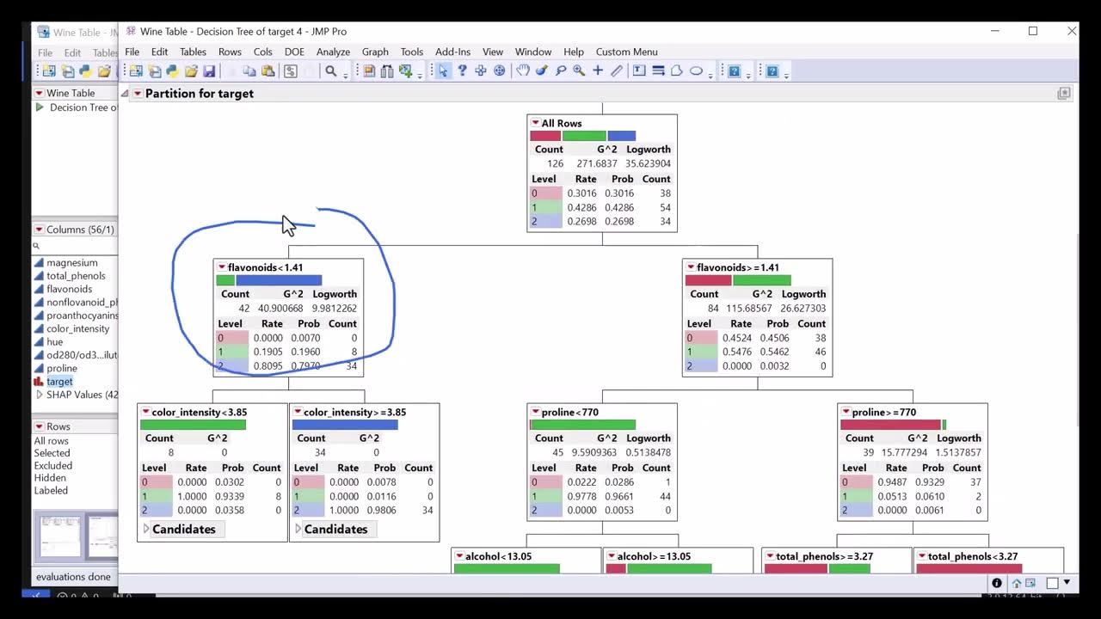Click the level 2 blue swatch in All Rows
This screenshot has height=619, width=1101.
click(x=546, y=221)
